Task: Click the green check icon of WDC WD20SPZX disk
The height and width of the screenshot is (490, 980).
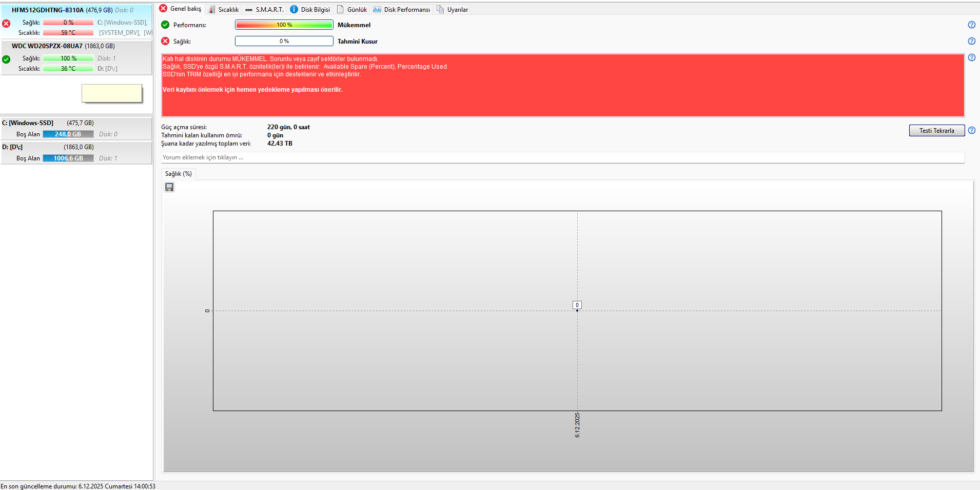Action: point(6,59)
